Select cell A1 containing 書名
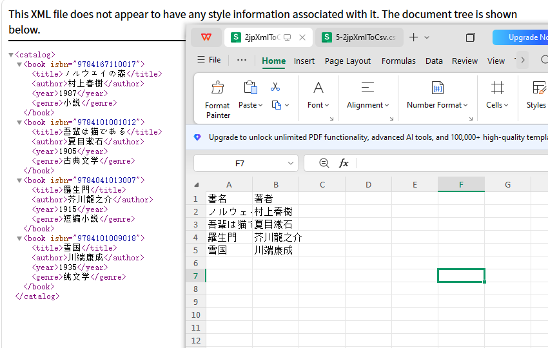This screenshot has height=348, width=548. pos(229,198)
